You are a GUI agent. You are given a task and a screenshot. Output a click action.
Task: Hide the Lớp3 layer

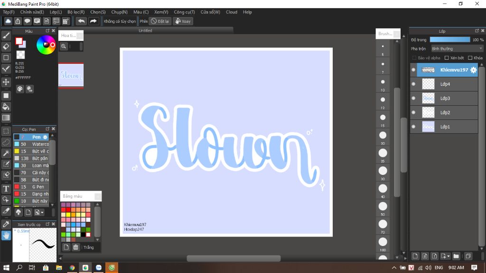click(x=413, y=98)
